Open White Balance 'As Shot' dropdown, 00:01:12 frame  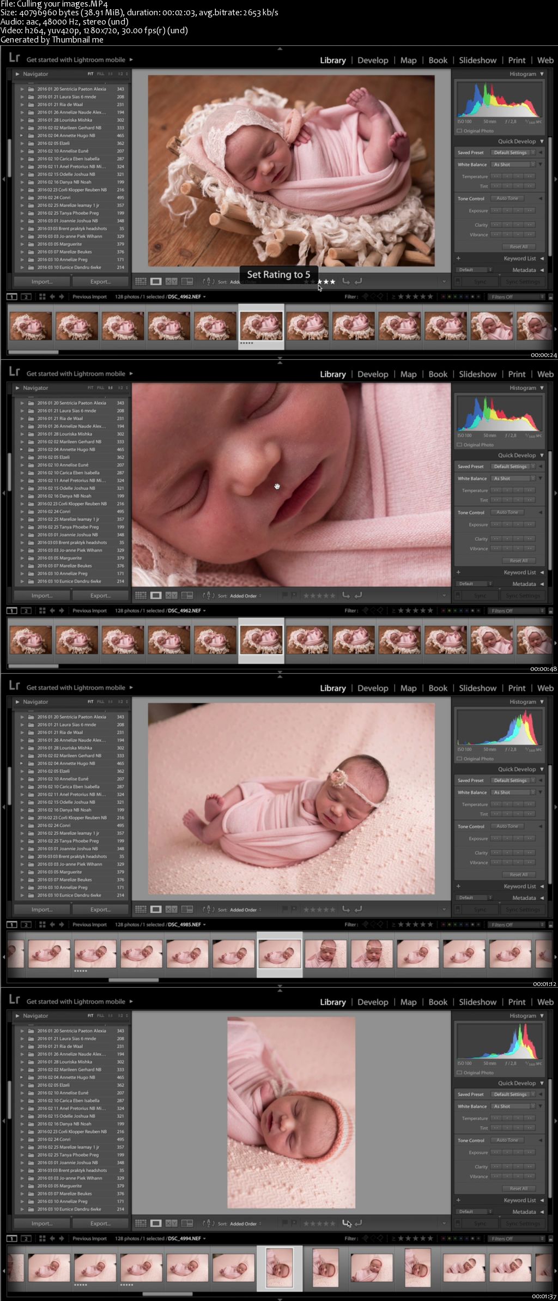pyautogui.click(x=513, y=792)
